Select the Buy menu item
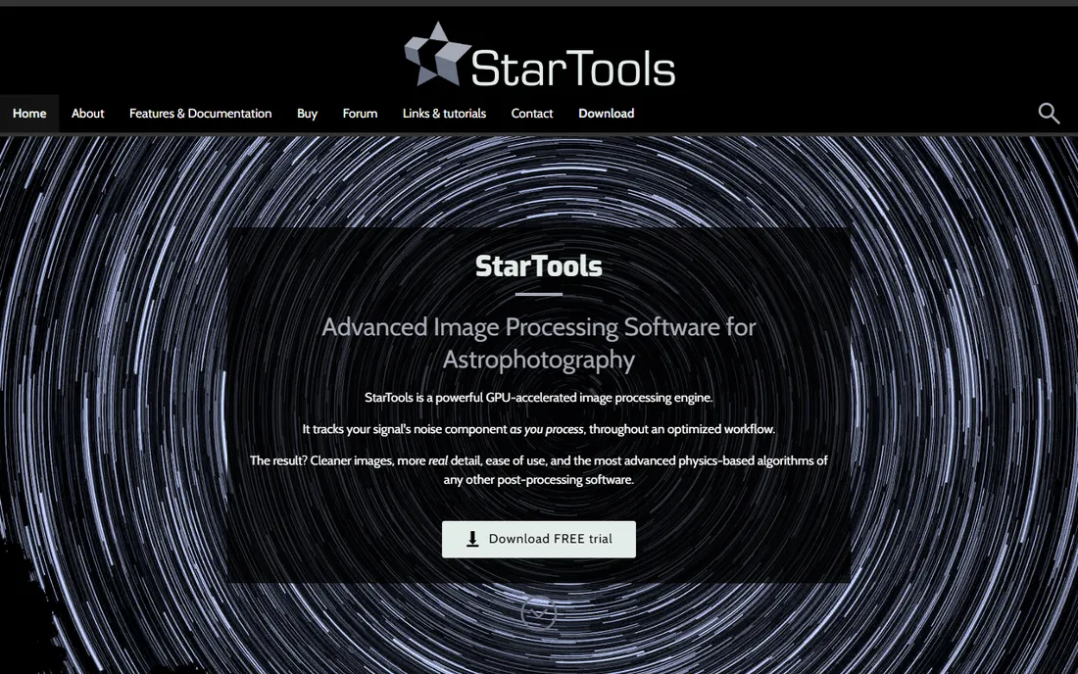This screenshot has height=674, width=1078. coord(308,114)
